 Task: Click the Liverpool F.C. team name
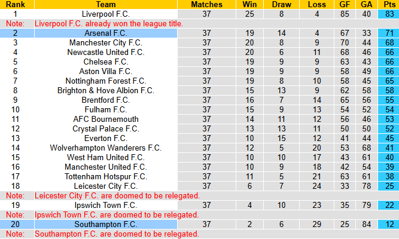pos(105,14)
